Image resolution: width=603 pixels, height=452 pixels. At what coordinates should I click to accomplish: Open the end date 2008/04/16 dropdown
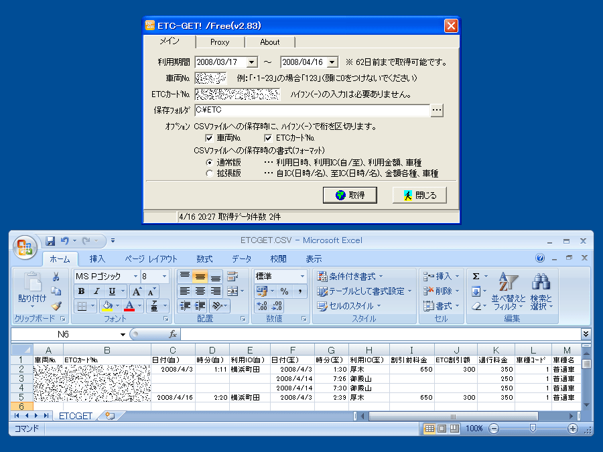pyautogui.click(x=332, y=62)
